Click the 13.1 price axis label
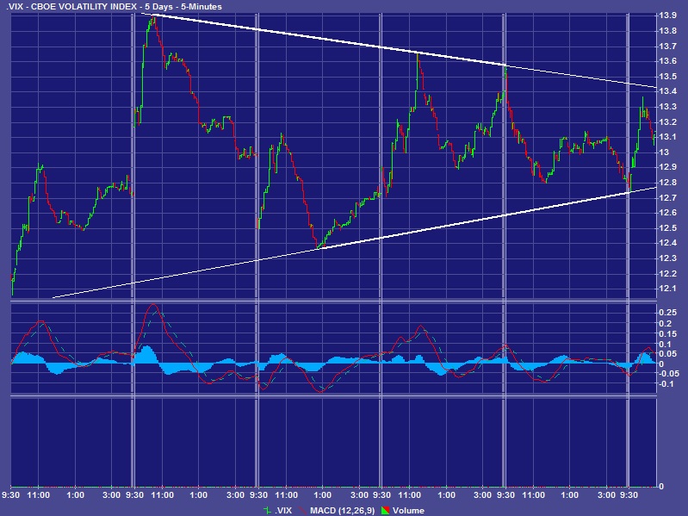The height and width of the screenshot is (516, 688). [667, 137]
